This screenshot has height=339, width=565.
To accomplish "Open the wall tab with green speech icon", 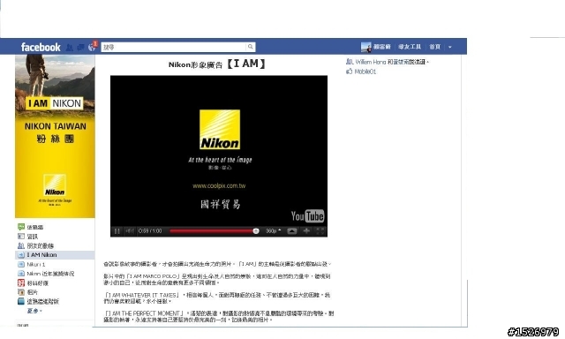I will pyautogui.click(x=31, y=227).
